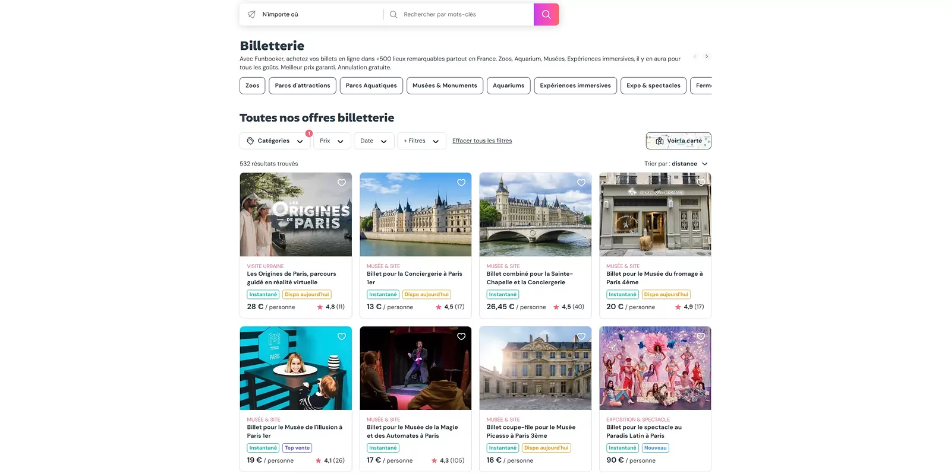951x474 pixels.
Task: Click Nouveau badge on Paradis Latin card
Action: pyautogui.click(x=656, y=448)
